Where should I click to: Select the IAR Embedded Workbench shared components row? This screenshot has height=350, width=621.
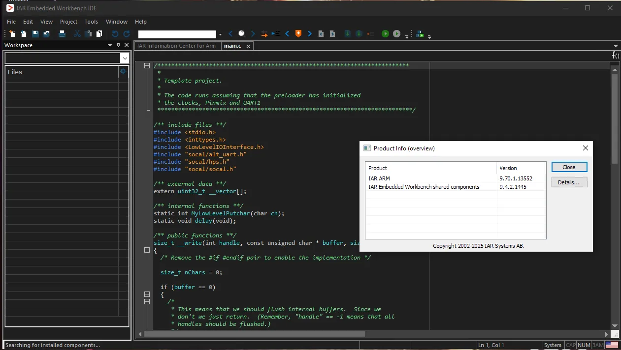(456, 187)
